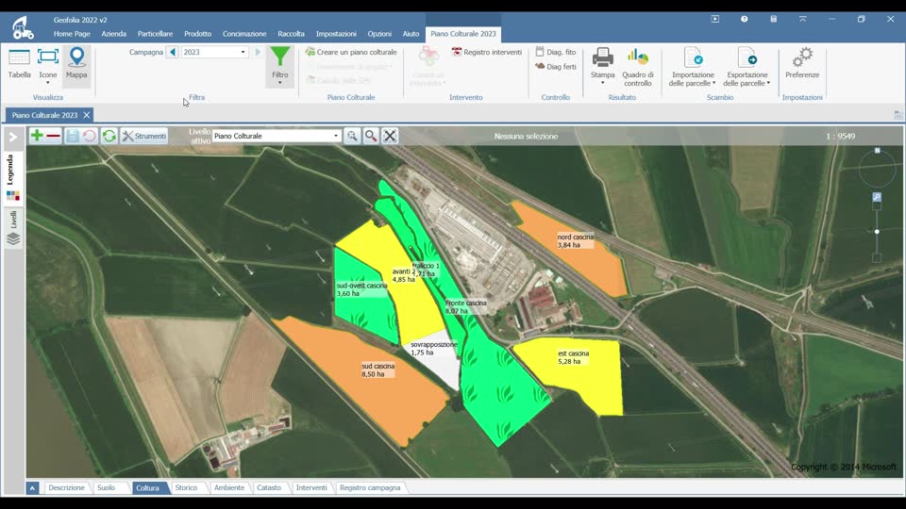Click the search magnifier tool
This screenshot has width=906, height=509.
[371, 136]
